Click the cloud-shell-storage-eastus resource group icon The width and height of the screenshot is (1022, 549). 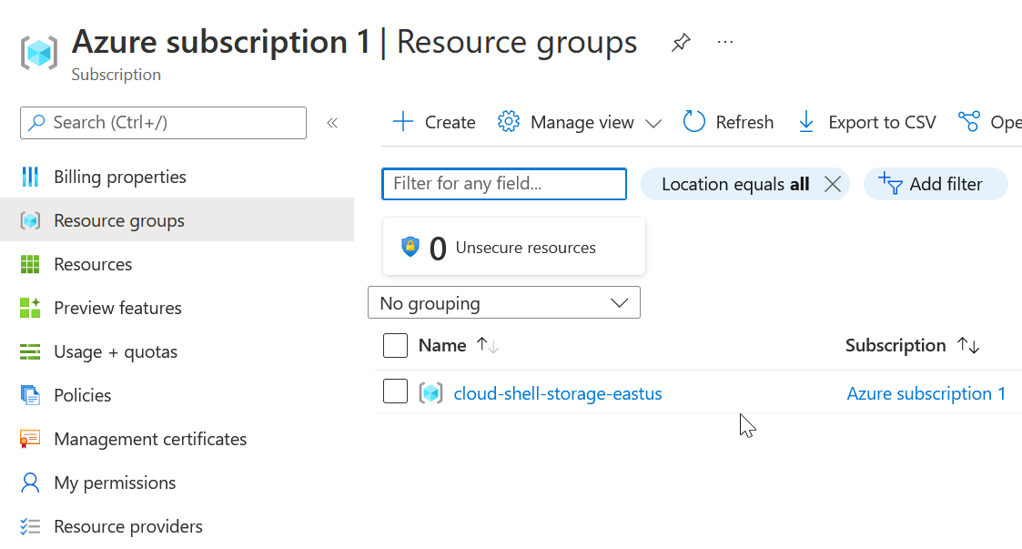coord(431,393)
